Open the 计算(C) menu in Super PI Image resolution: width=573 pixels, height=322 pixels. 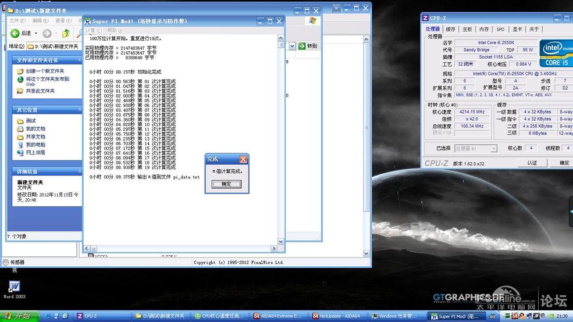point(93,31)
